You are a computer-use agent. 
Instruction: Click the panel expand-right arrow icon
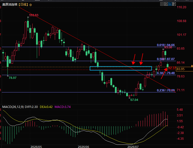174,4
